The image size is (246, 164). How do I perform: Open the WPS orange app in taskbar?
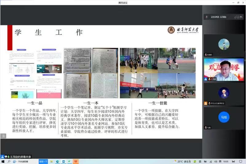(76, 161)
